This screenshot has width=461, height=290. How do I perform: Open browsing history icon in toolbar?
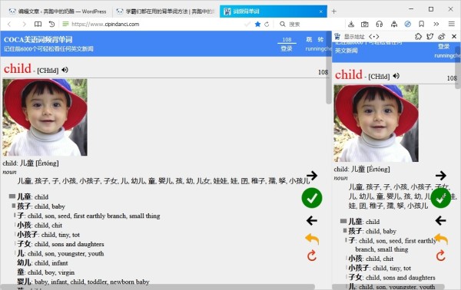tap(51, 24)
